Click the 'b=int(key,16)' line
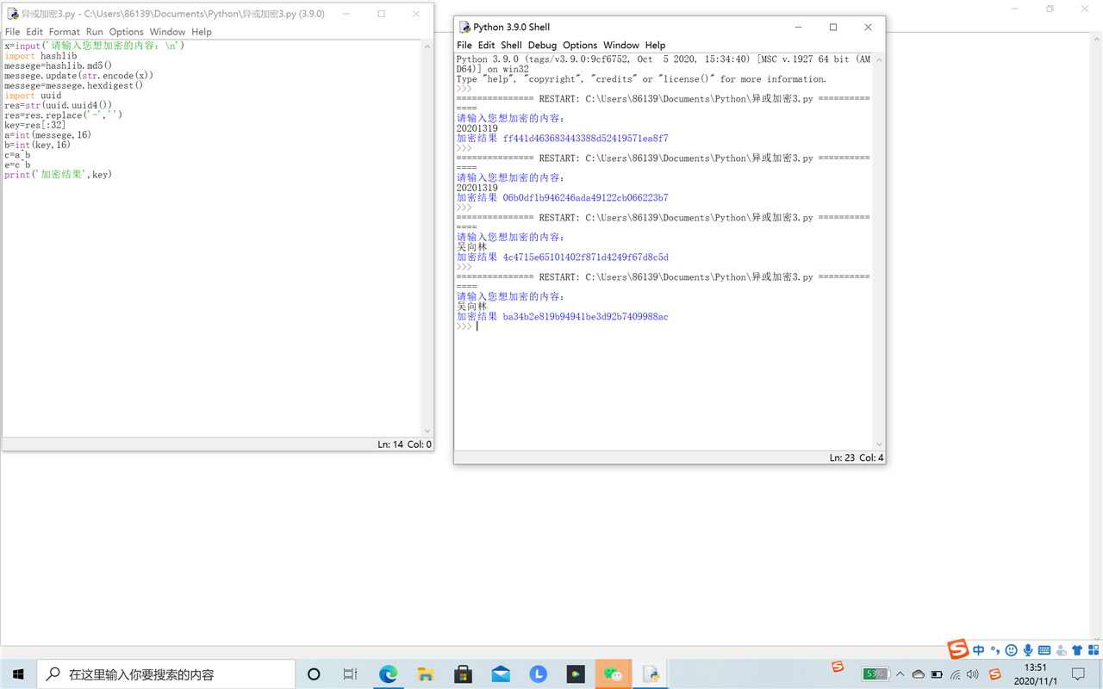1103x689 pixels. click(37, 145)
